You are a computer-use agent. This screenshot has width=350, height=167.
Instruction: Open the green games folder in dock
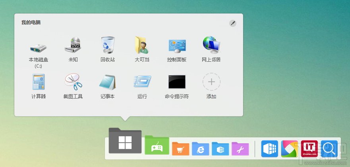click(x=157, y=145)
